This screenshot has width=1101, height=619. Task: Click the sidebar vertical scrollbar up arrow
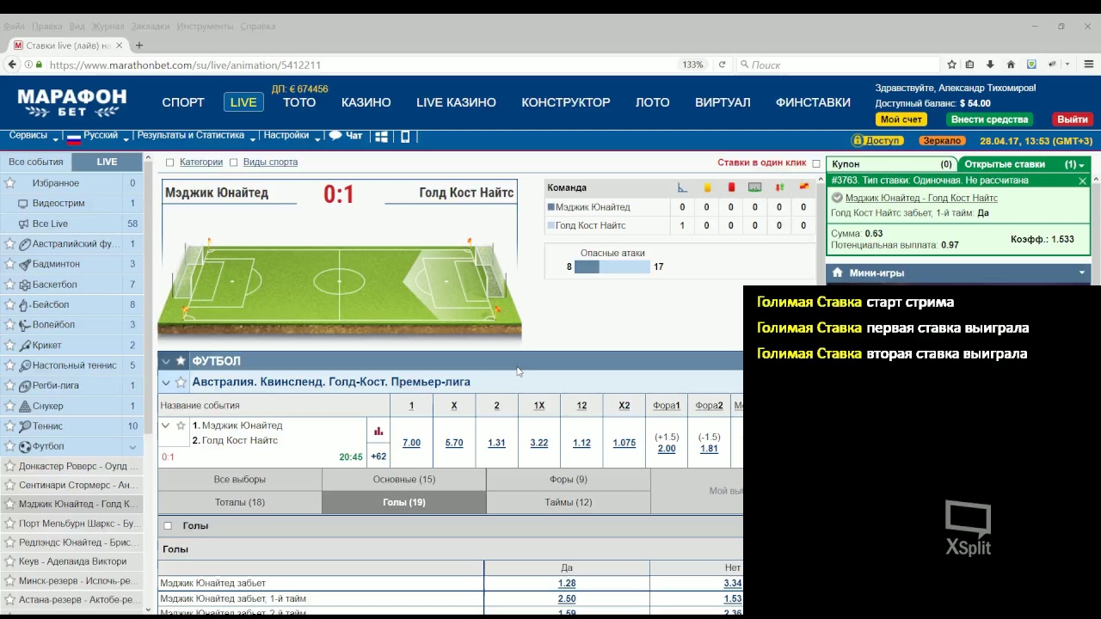(x=149, y=159)
